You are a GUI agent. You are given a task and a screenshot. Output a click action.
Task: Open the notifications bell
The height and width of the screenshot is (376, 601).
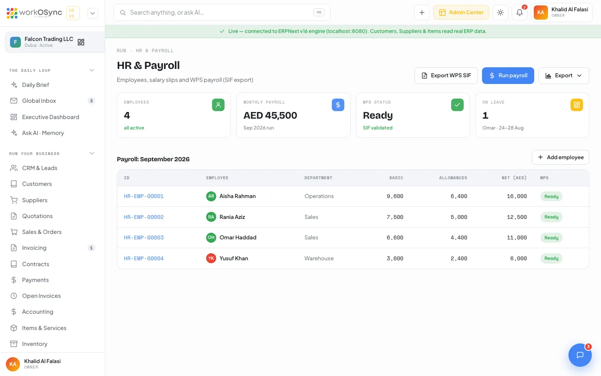(520, 13)
